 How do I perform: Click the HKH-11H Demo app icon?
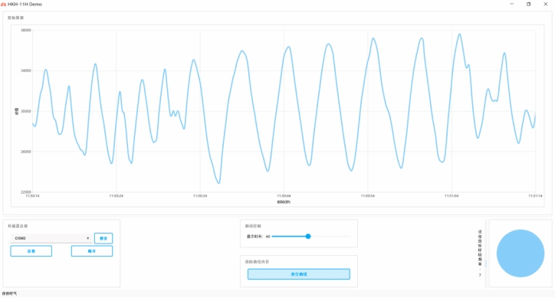point(4,5)
